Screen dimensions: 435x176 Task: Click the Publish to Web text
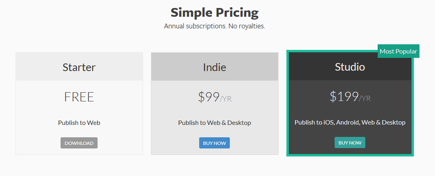79,123
